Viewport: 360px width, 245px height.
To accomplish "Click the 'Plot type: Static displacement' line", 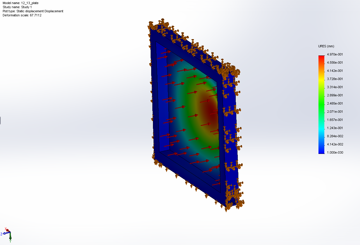I will point(33,11).
